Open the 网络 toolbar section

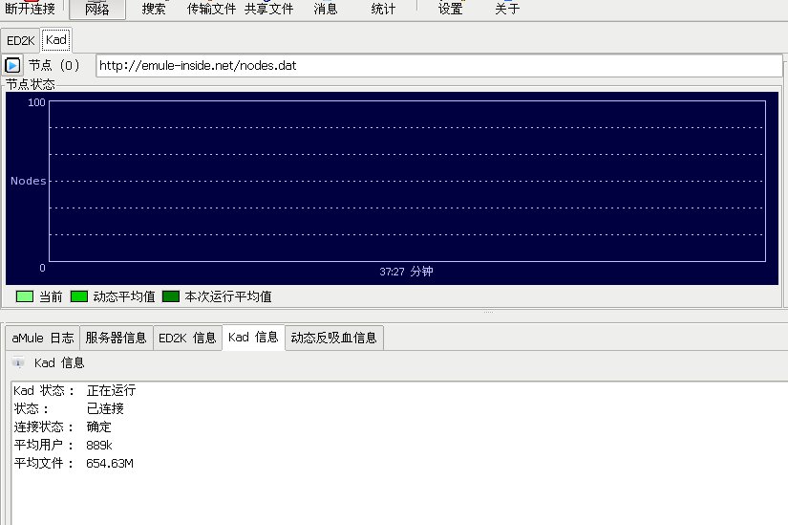click(x=97, y=9)
